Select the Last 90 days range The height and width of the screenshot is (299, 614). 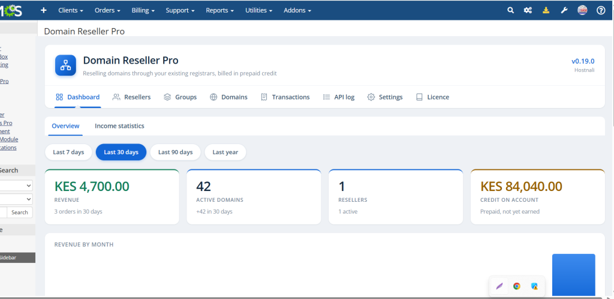(x=176, y=152)
